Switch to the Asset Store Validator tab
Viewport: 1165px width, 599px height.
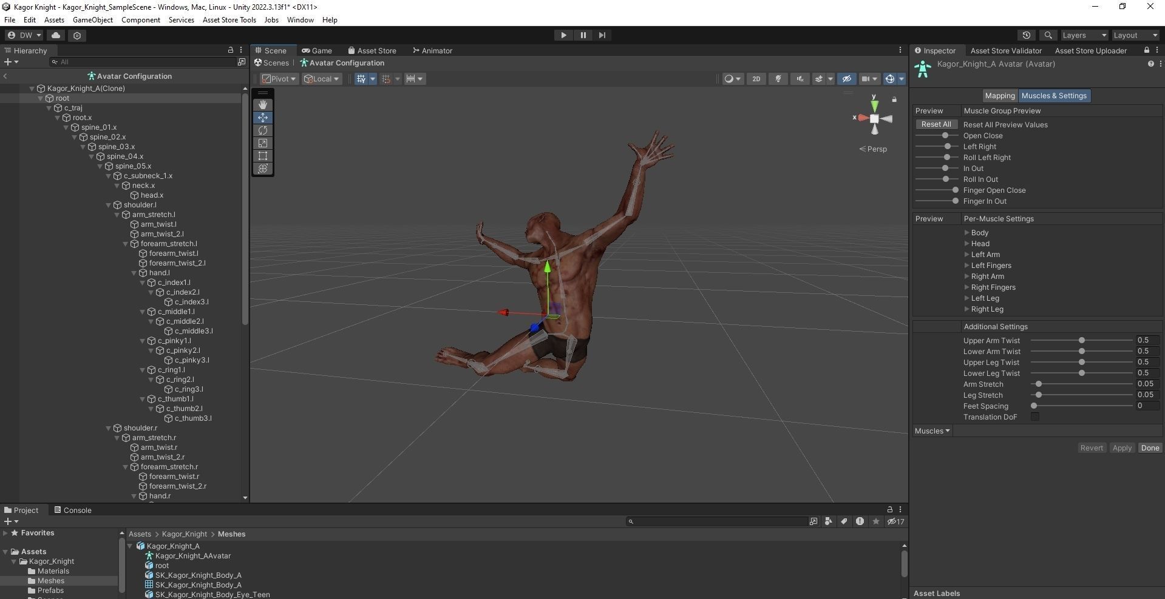pyautogui.click(x=1006, y=50)
